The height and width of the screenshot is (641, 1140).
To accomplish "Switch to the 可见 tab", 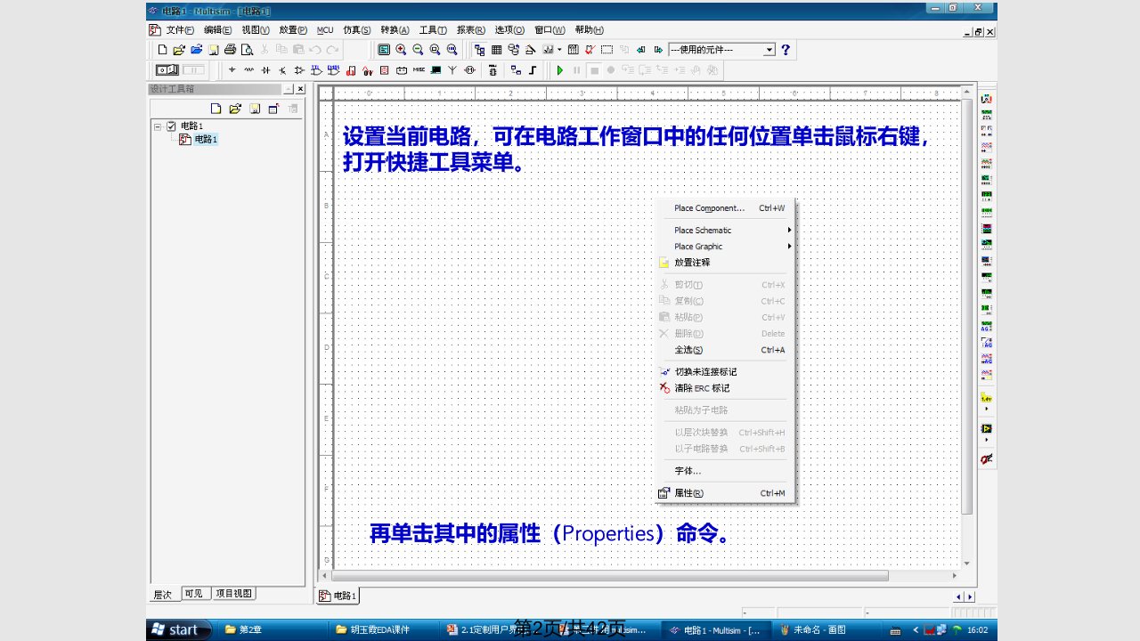I will 194,594.
